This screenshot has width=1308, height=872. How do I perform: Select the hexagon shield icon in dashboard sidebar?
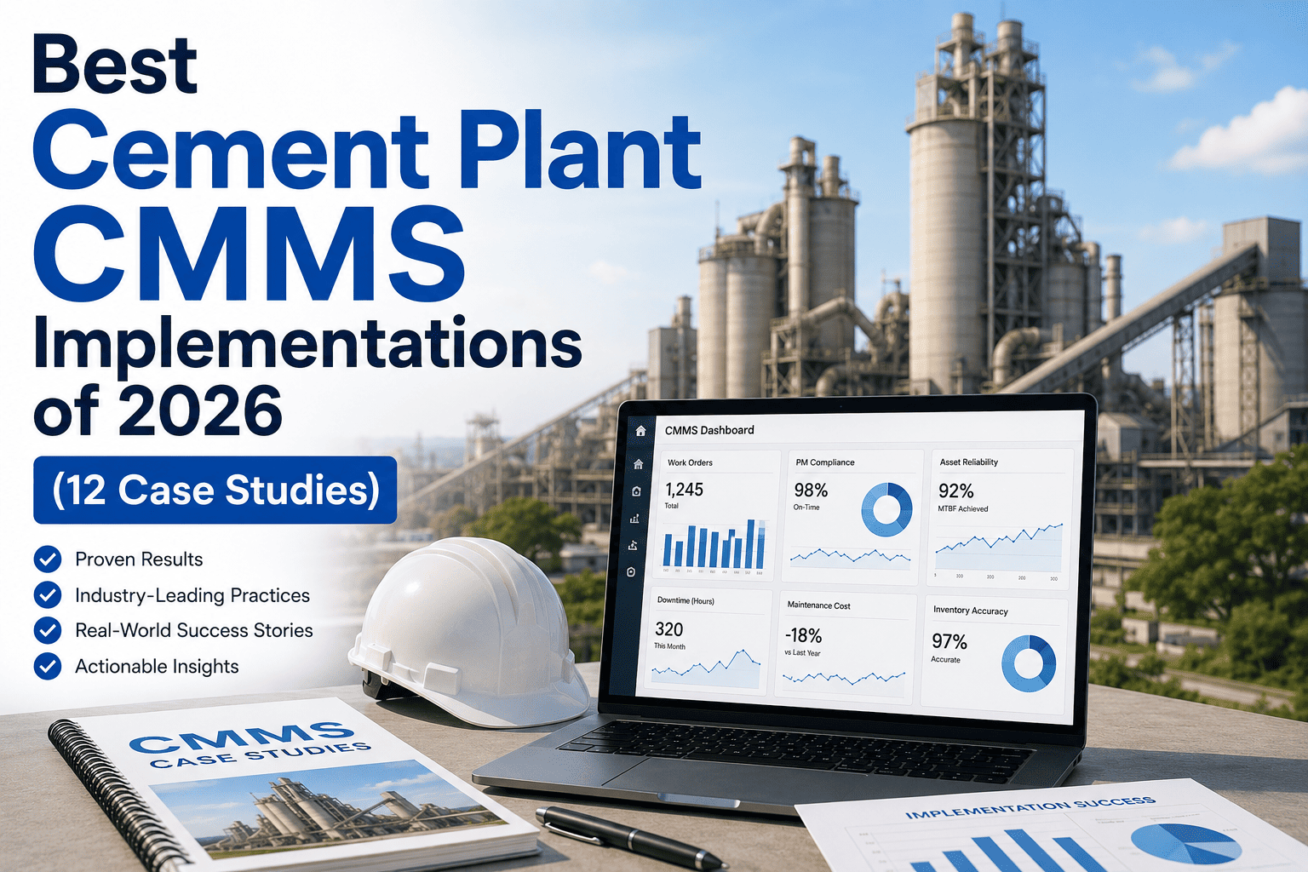(631, 572)
